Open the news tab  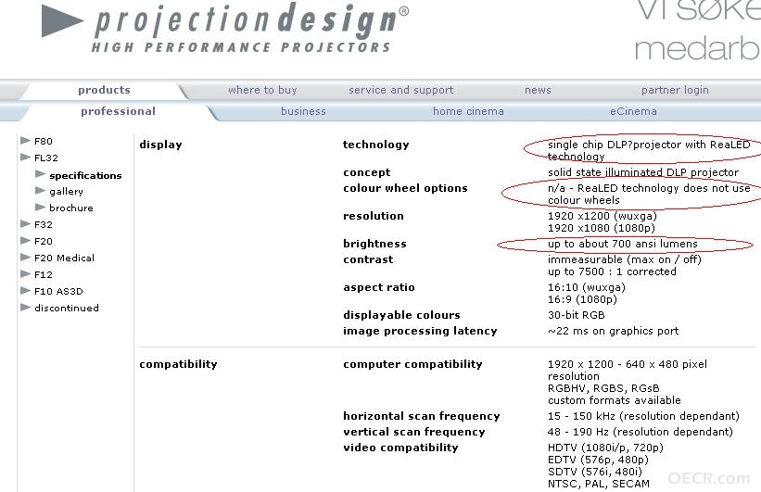538,90
